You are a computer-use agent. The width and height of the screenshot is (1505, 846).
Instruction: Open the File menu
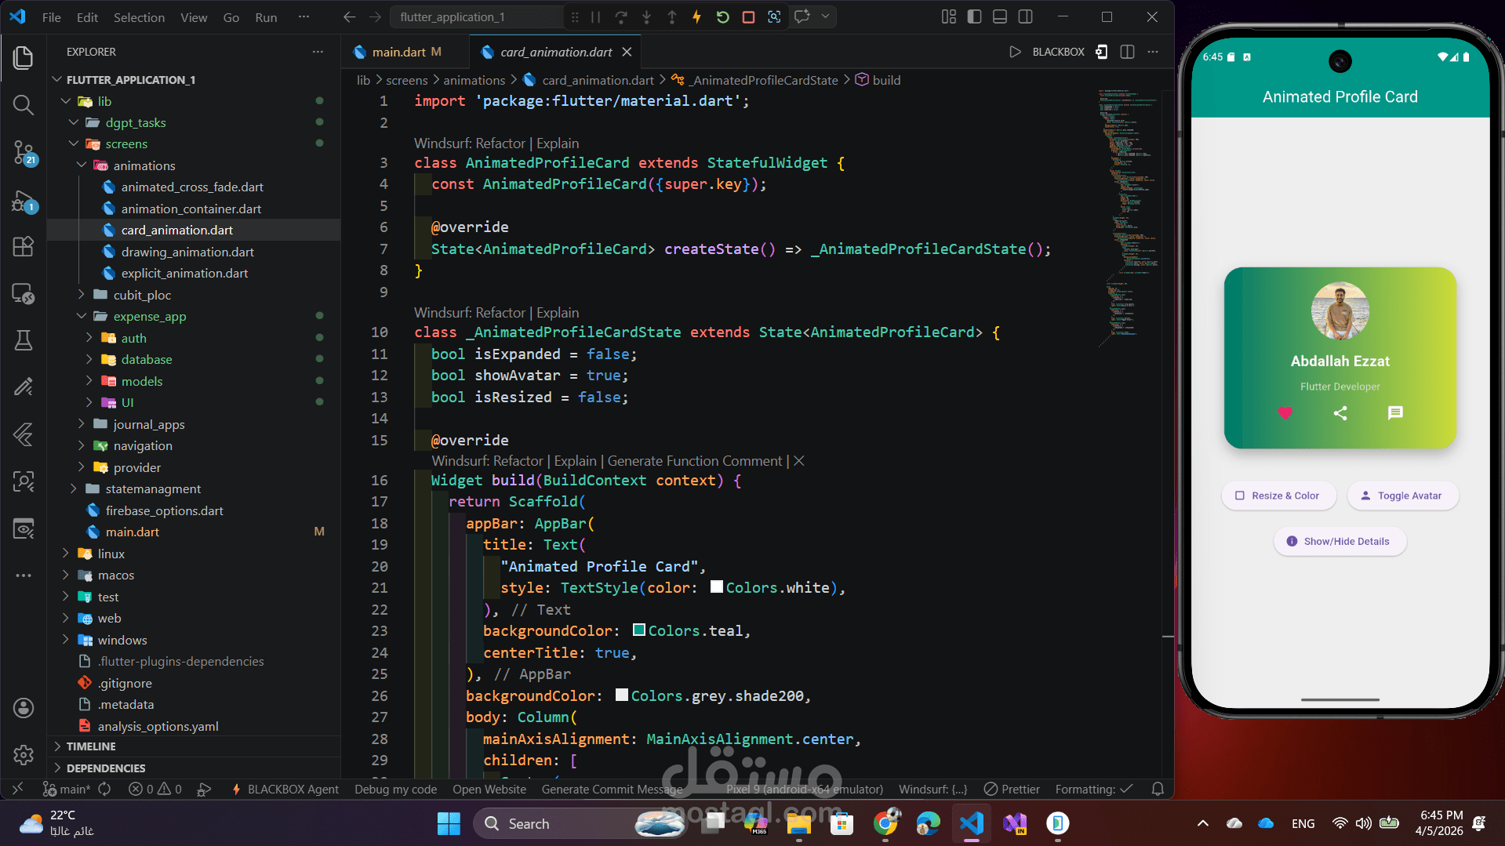(52, 17)
